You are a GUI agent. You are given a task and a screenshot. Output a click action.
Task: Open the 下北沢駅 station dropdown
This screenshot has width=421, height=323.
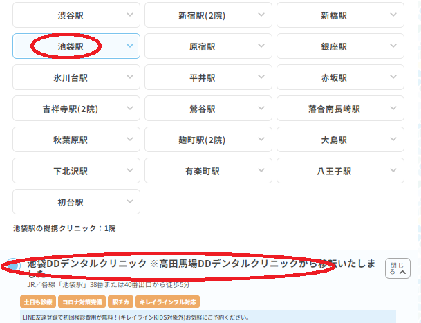click(76, 171)
